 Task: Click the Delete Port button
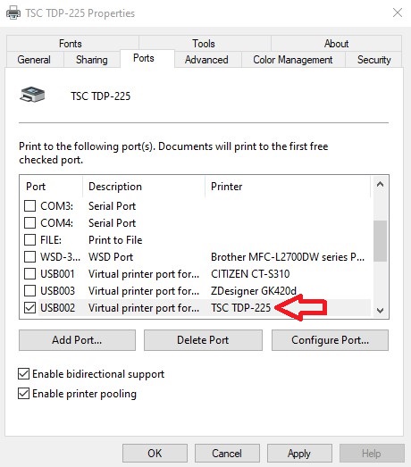point(203,340)
